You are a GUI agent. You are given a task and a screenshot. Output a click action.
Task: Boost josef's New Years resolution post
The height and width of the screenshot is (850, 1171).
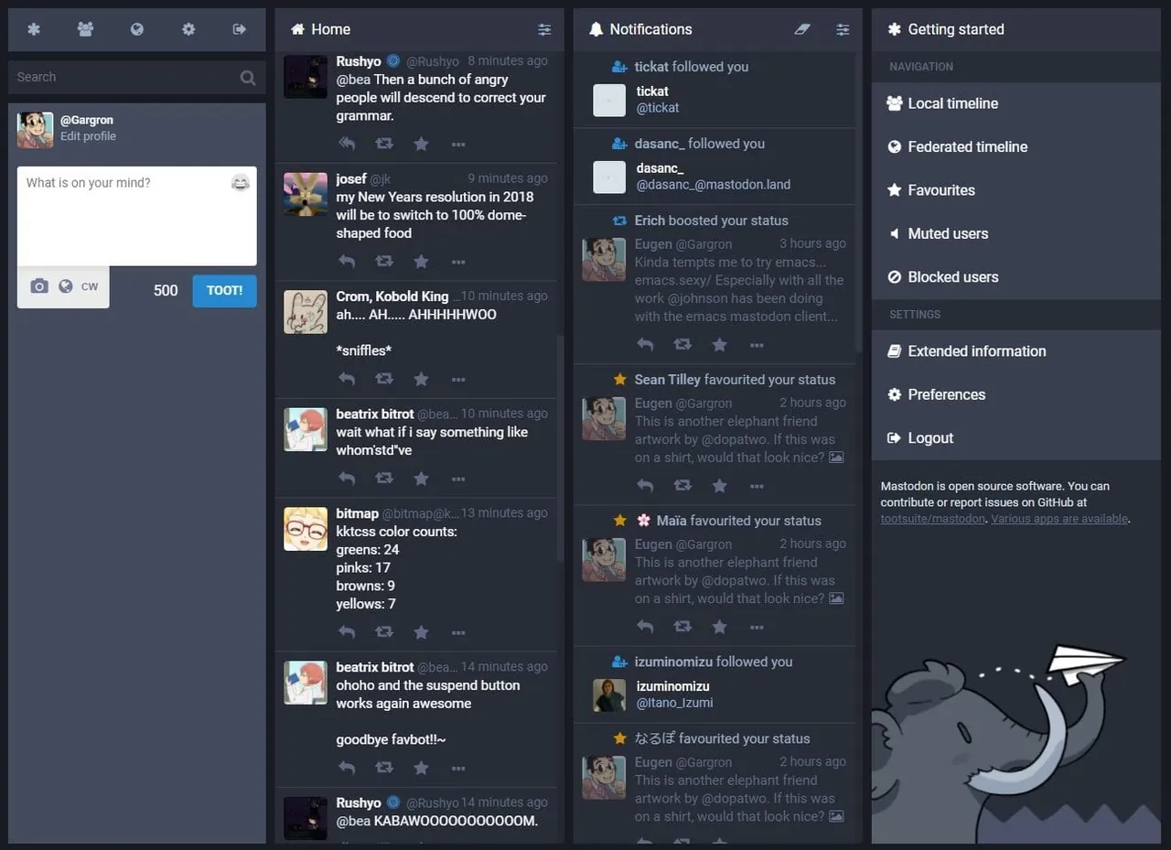384,261
